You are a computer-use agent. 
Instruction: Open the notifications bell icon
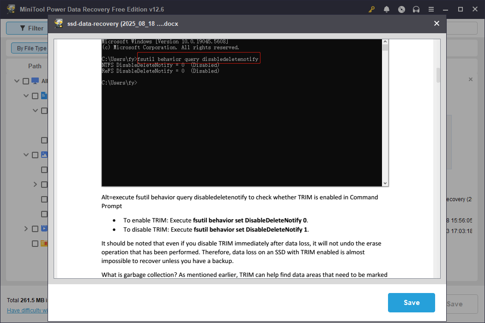click(387, 9)
